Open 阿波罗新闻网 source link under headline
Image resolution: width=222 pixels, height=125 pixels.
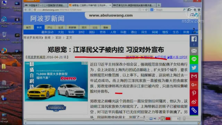(x=36, y=57)
